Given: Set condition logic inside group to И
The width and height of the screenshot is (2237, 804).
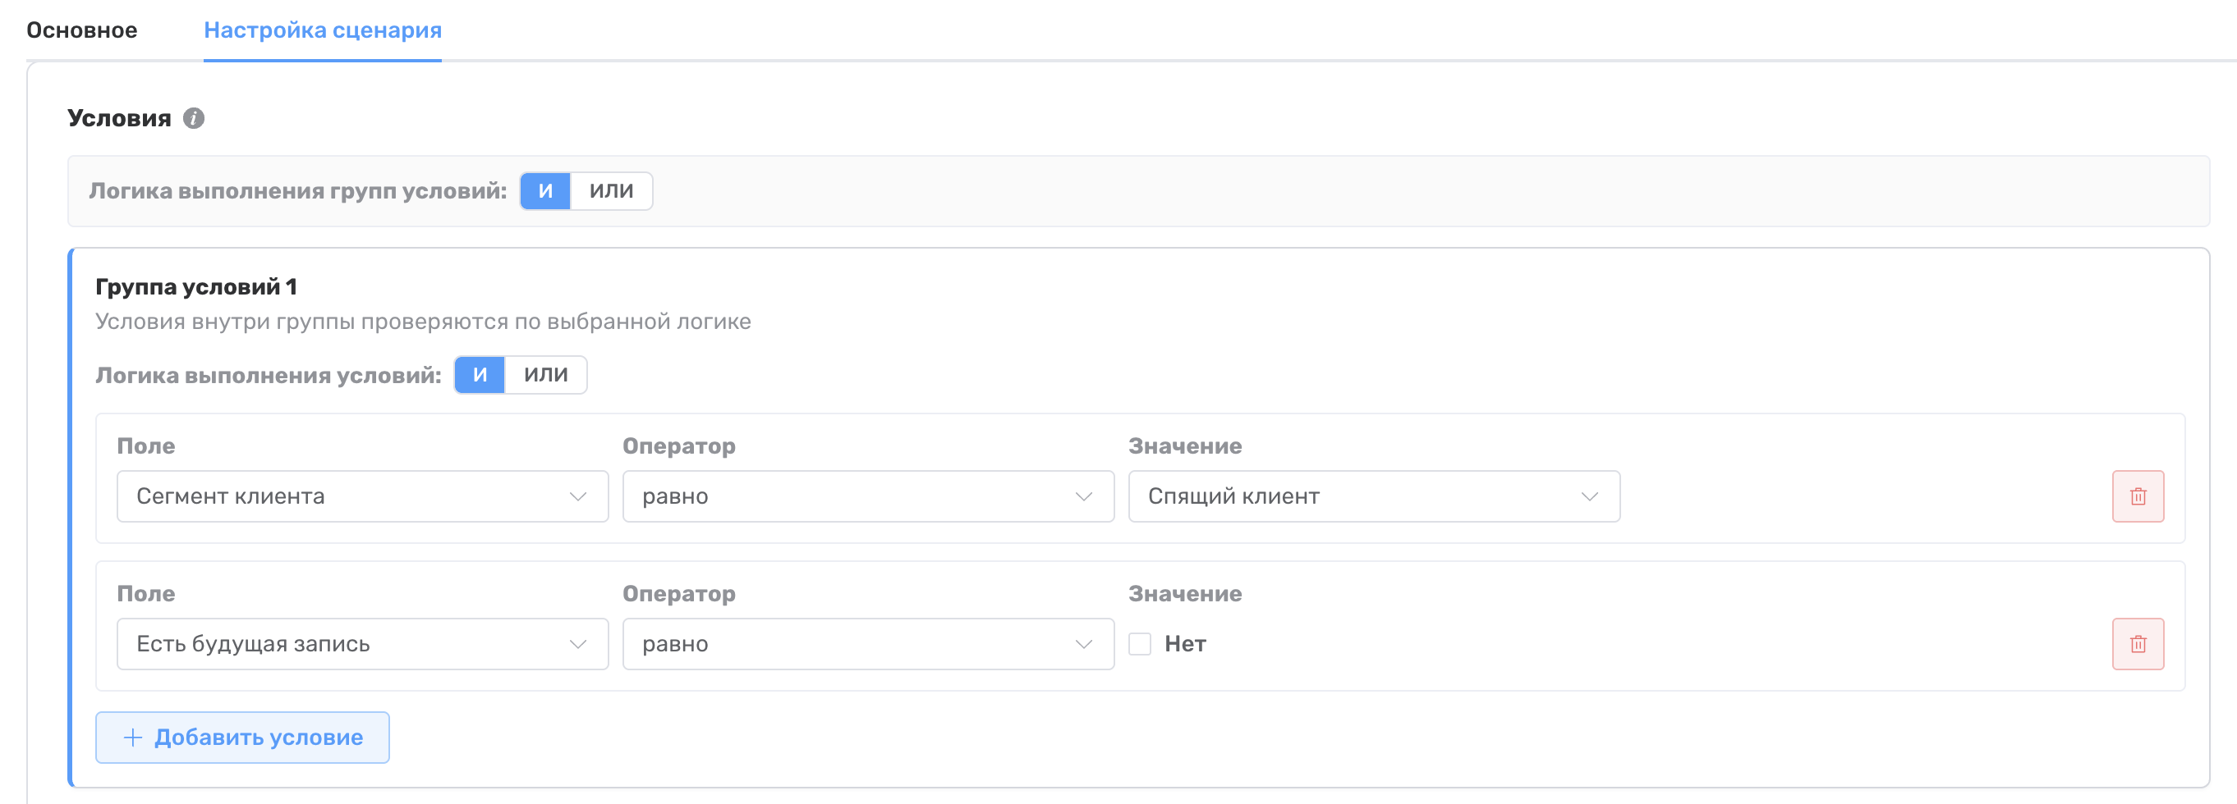Looking at the screenshot, I should coord(480,375).
